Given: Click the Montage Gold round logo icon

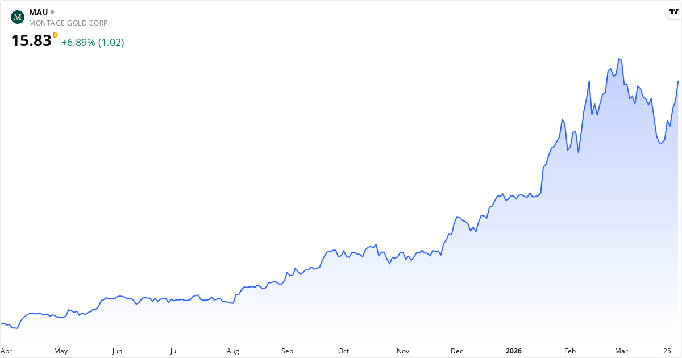Looking at the screenshot, I should [18, 17].
